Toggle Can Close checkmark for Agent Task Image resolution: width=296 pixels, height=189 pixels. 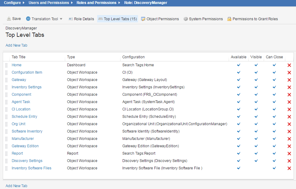point(274,102)
